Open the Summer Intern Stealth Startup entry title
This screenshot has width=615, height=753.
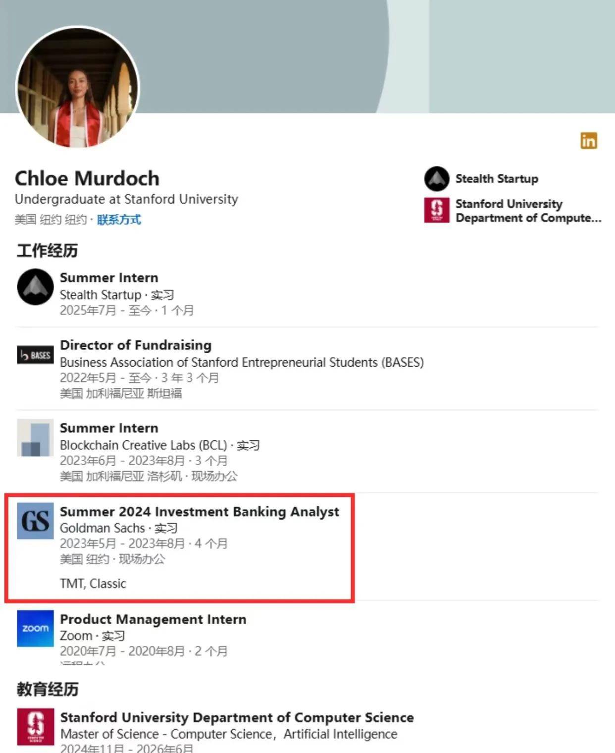coord(109,277)
